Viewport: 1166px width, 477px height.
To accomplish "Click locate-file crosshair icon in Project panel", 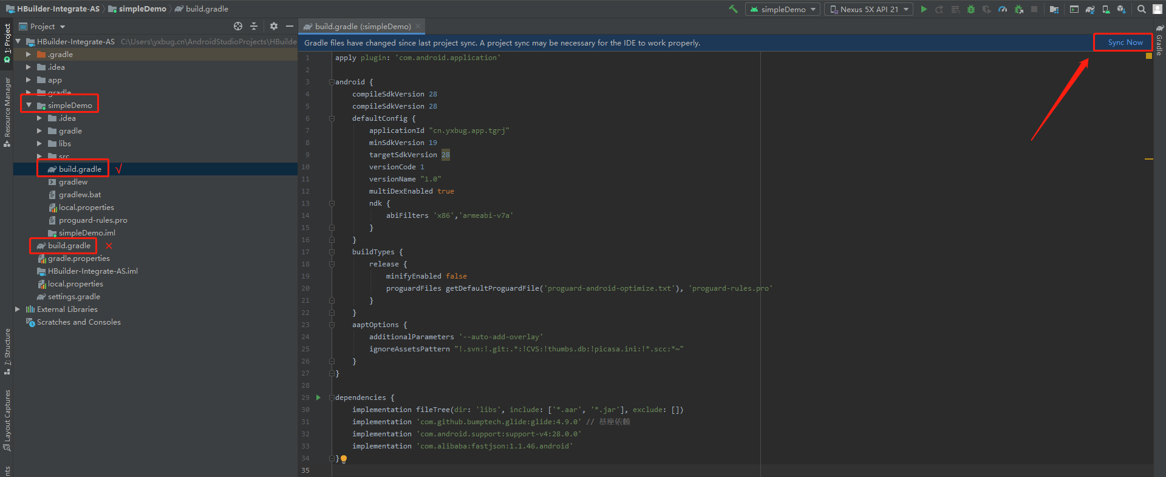I will tap(238, 26).
